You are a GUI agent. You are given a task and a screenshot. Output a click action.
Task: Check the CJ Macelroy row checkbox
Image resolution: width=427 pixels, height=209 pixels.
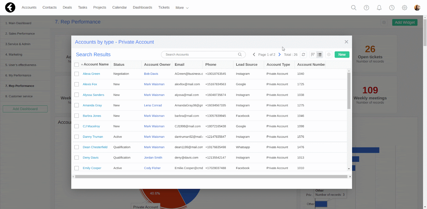pos(77,126)
